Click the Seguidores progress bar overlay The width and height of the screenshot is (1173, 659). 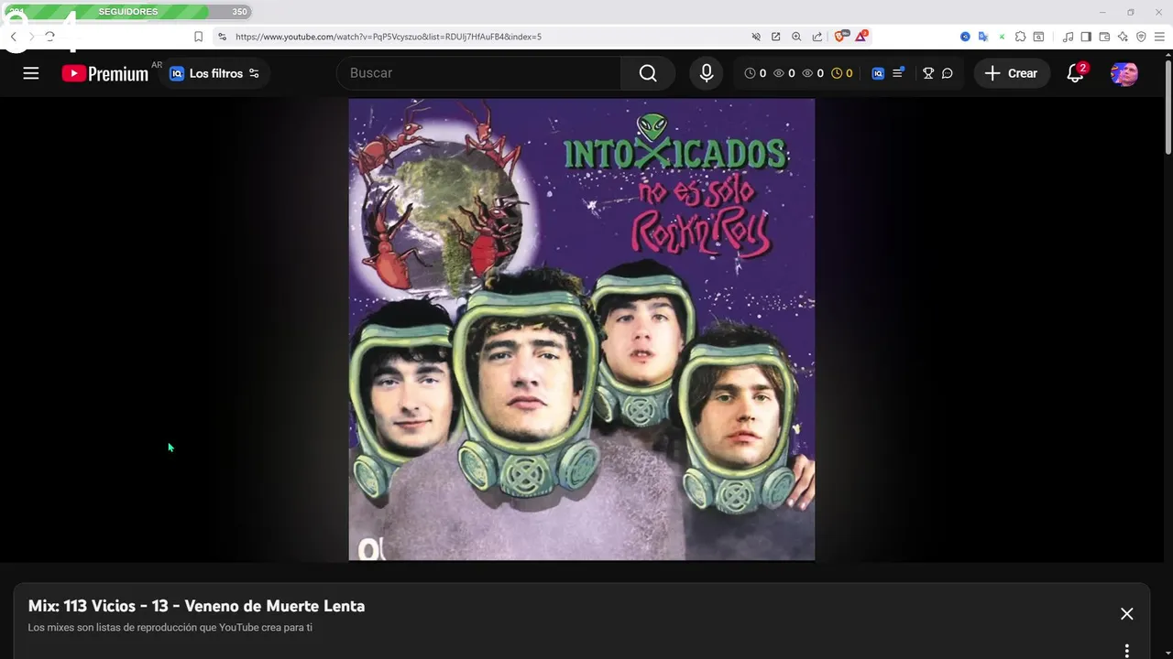click(x=127, y=12)
